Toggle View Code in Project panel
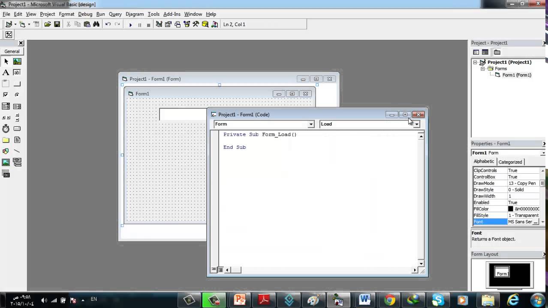548x308 pixels. 476,52
